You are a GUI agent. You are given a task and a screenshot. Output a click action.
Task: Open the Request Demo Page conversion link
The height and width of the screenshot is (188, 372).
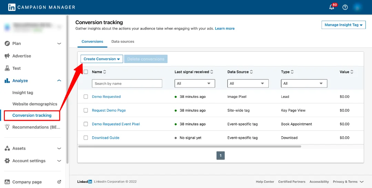(x=109, y=110)
